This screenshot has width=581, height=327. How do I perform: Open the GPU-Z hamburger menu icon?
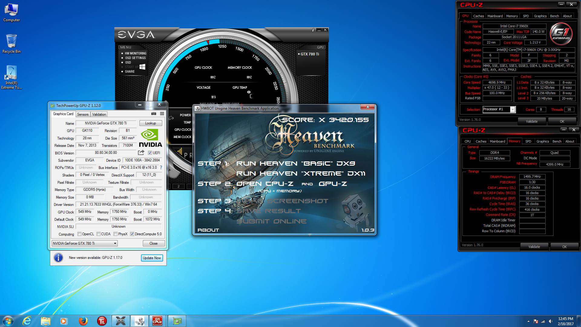[162, 114]
